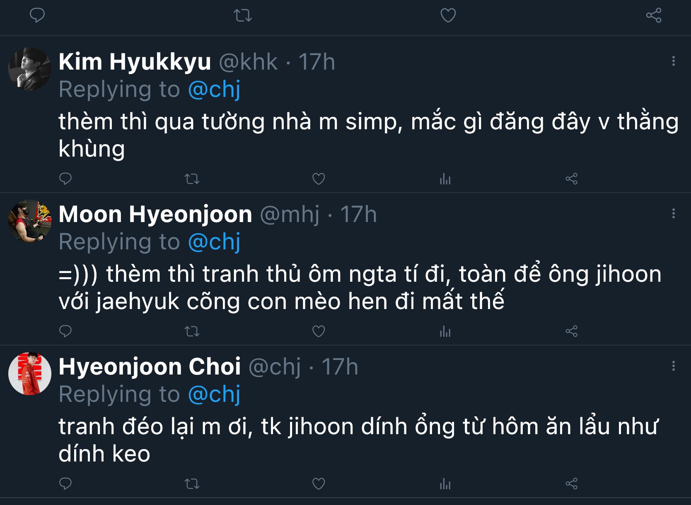Open Kim Hyukkyu's profile picture
The image size is (691, 505).
click(29, 69)
